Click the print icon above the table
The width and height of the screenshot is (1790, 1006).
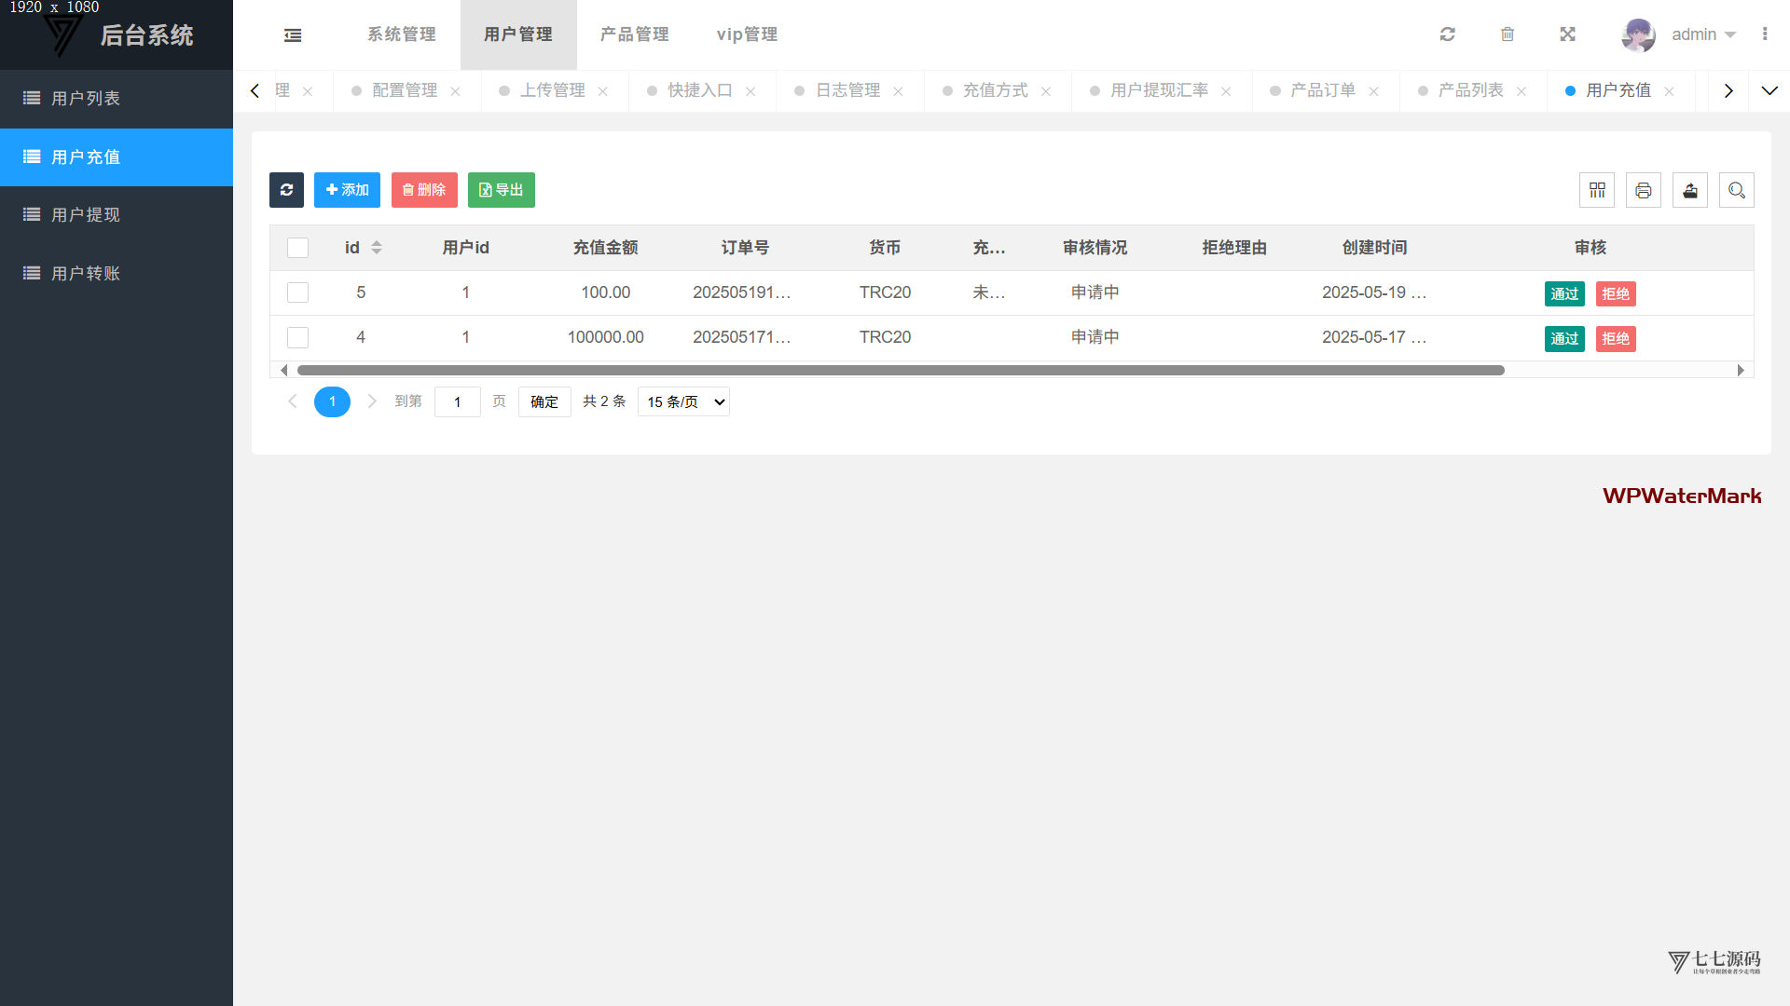tap(1644, 190)
